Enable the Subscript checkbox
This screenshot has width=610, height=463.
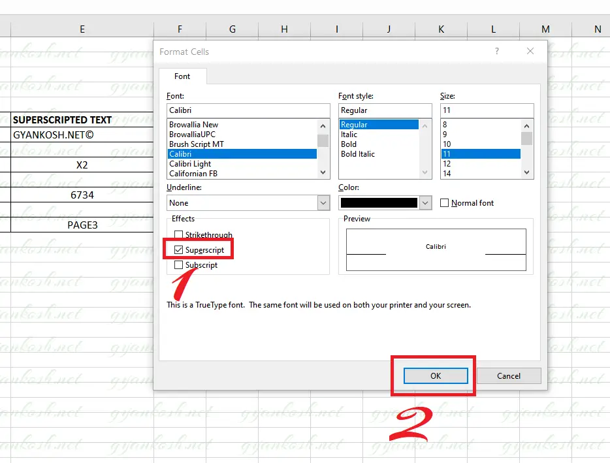click(x=178, y=265)
